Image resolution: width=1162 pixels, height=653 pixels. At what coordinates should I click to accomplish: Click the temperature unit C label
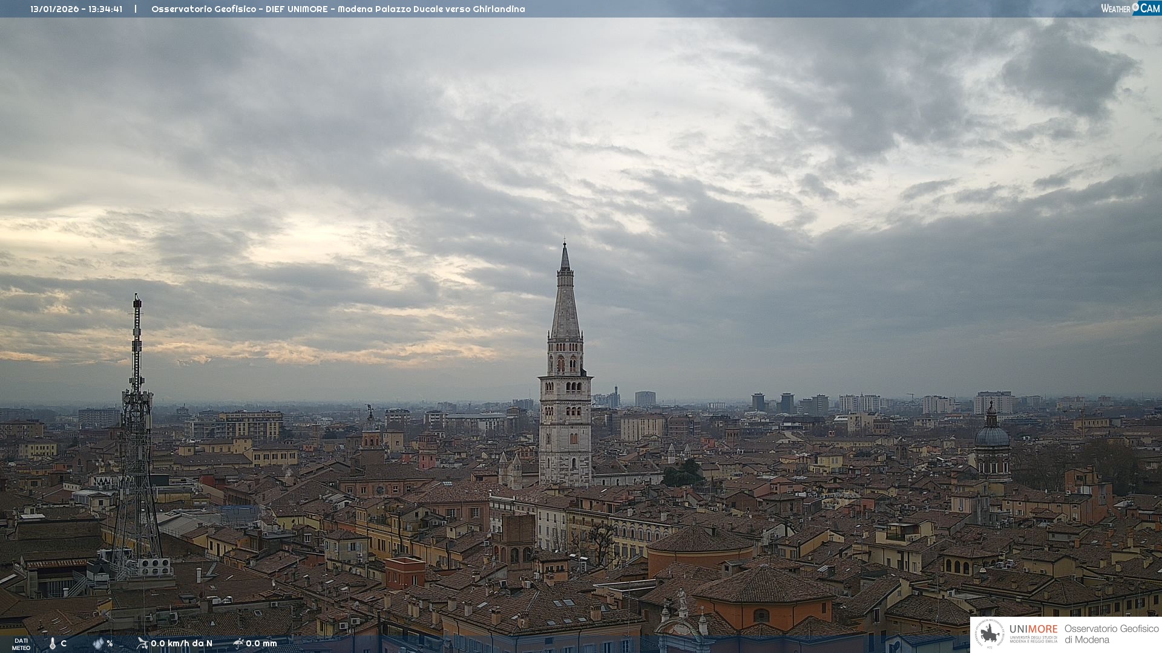tap(64, 643)
